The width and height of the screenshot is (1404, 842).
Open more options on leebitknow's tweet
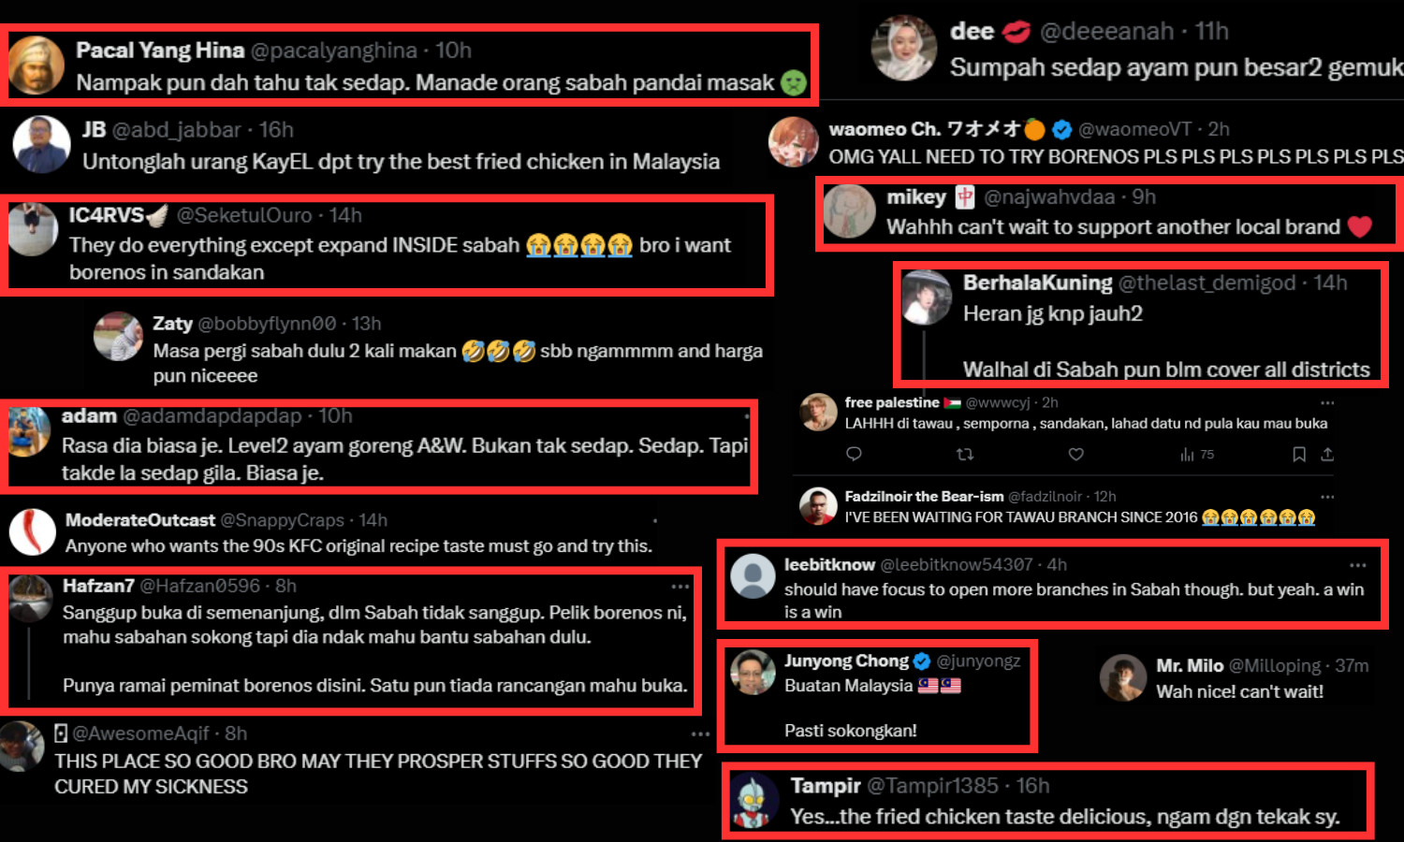pyautogui.click(x=1358, y=565)
